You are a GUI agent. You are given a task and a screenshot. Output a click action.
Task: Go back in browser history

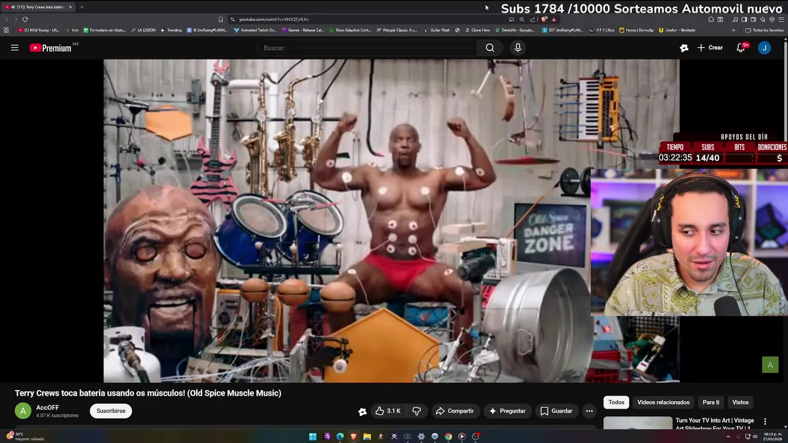[7, 19]
